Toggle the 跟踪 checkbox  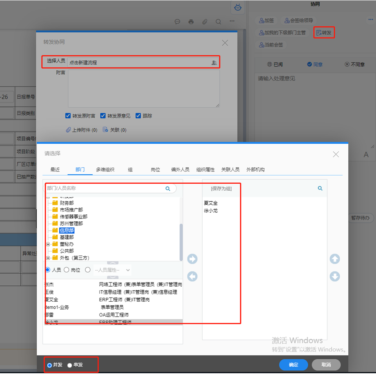(x=139, y=116)
